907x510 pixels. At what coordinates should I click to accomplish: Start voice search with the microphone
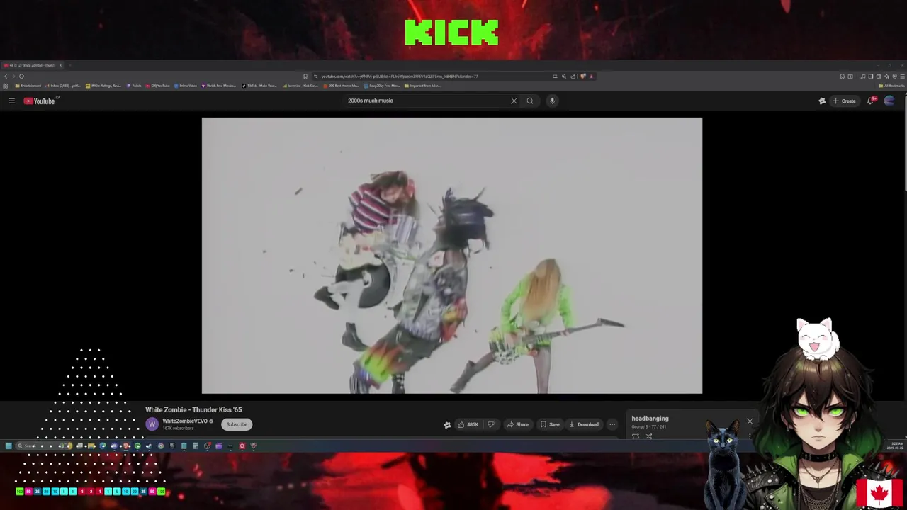click(x=552, y=101)
